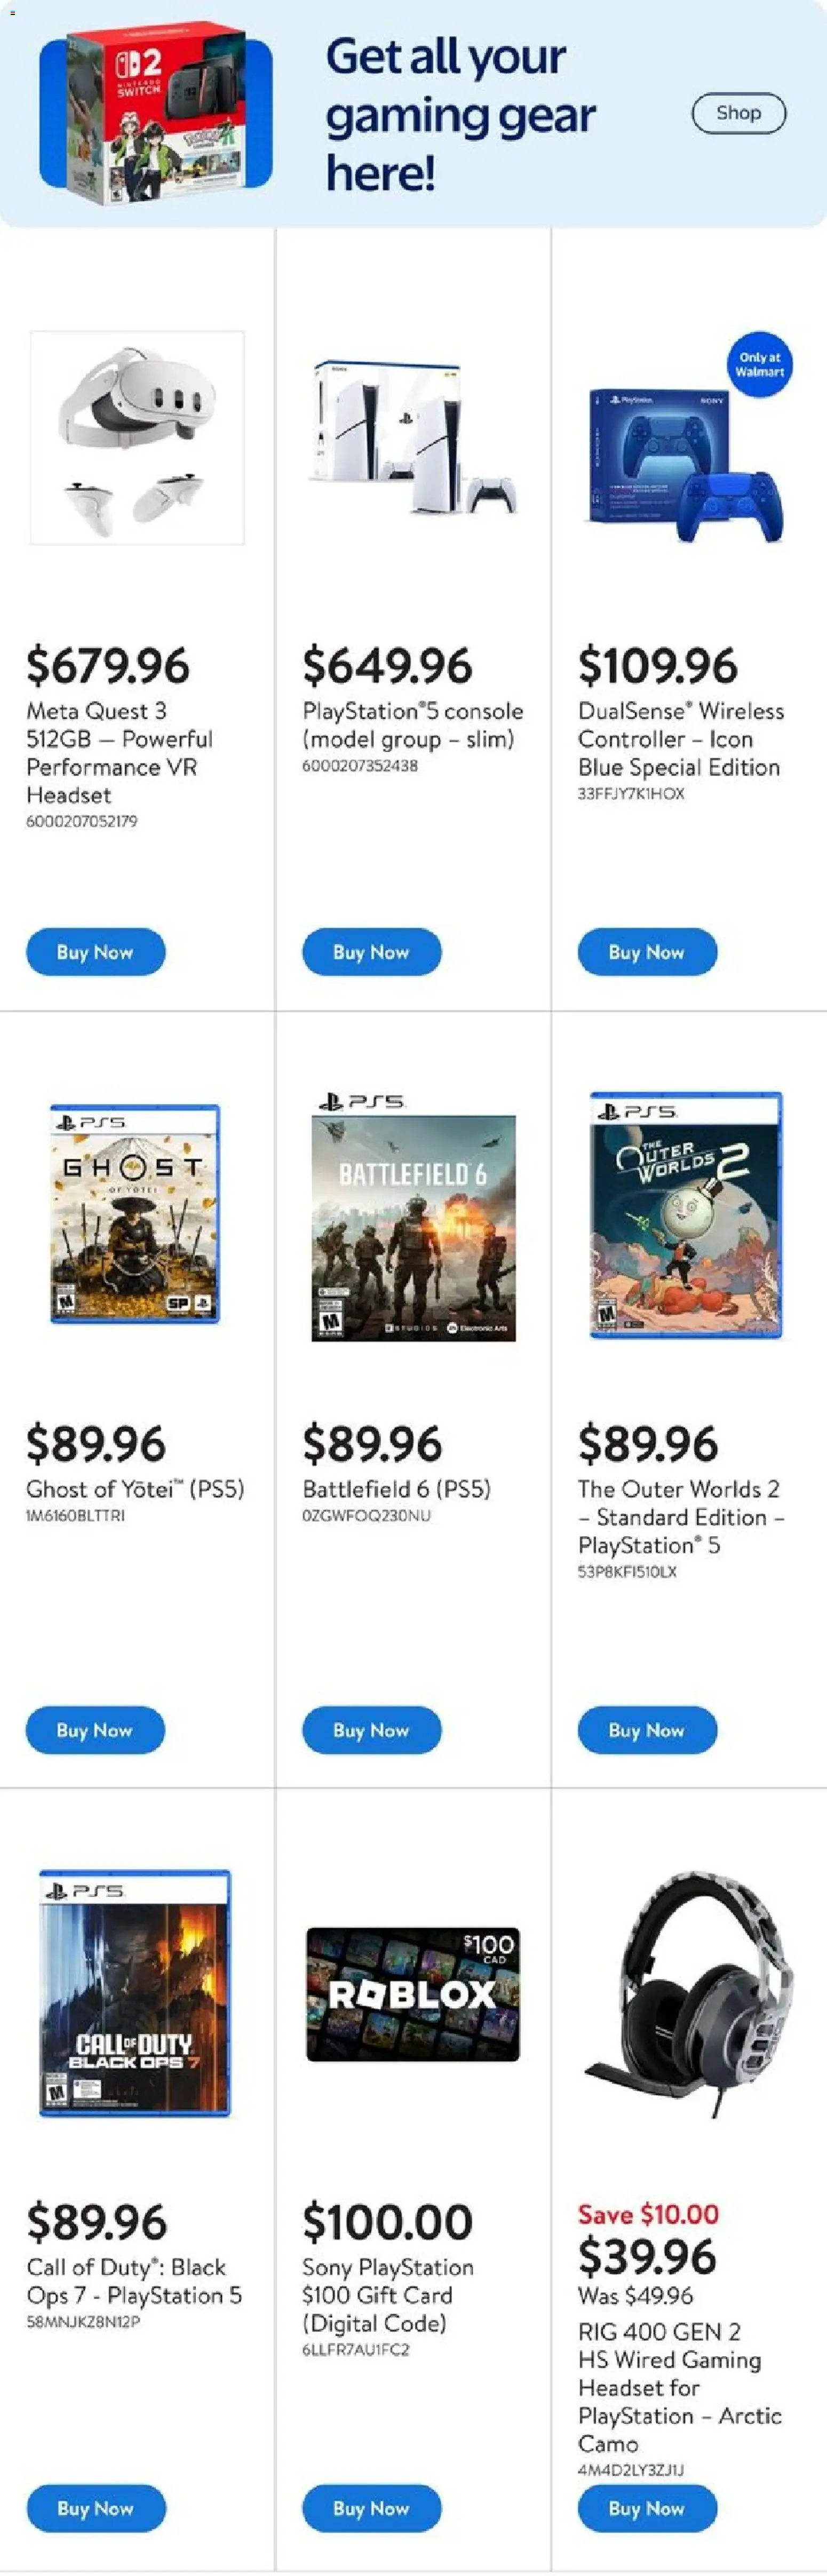This screenshot has width=827, height=2576.
Task: Click Buy Now for the Roblox gift card
Action: [371, 2508]
